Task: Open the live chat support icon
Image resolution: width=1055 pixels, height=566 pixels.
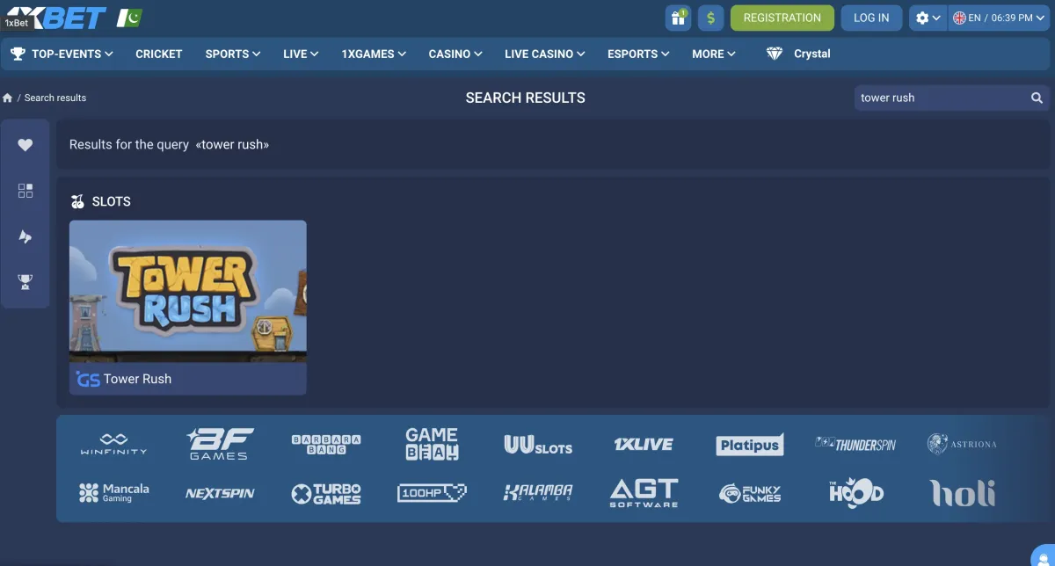Action: click(x=1044, y=555)
